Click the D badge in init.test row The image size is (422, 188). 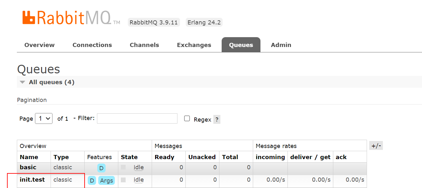[92, 180]
